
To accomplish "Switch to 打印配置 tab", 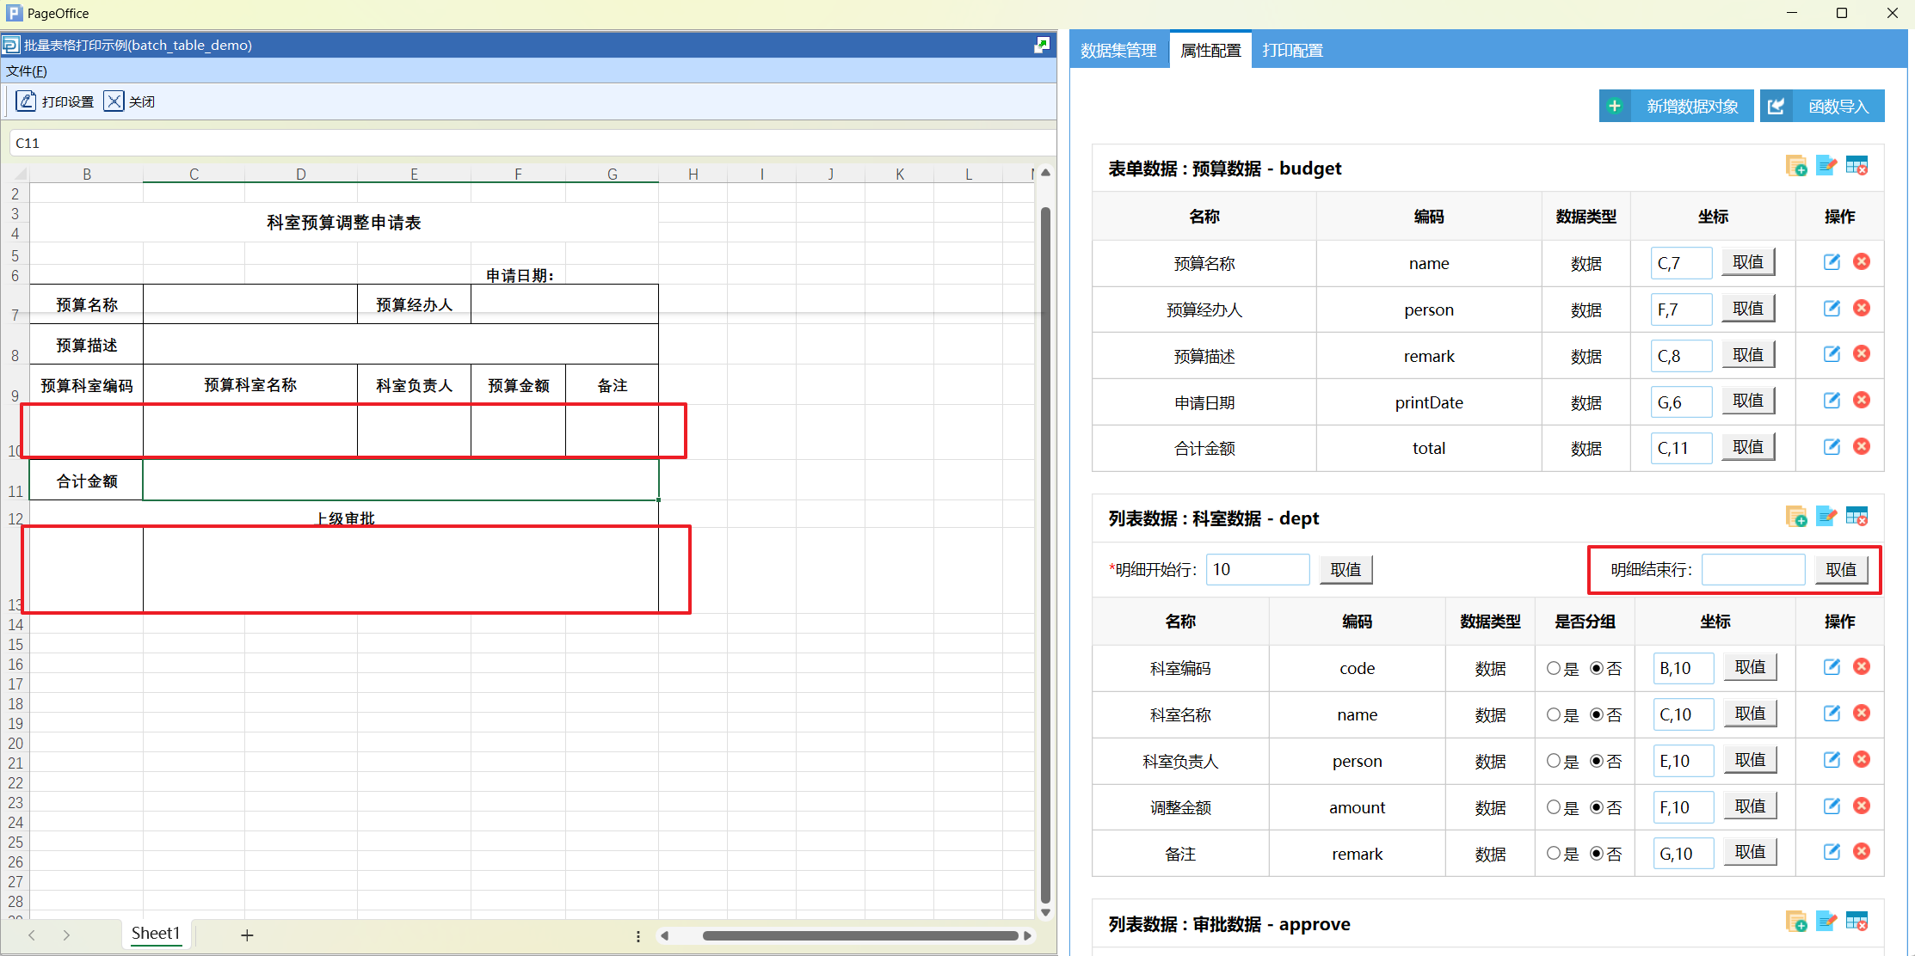I will click(1292, 51).
